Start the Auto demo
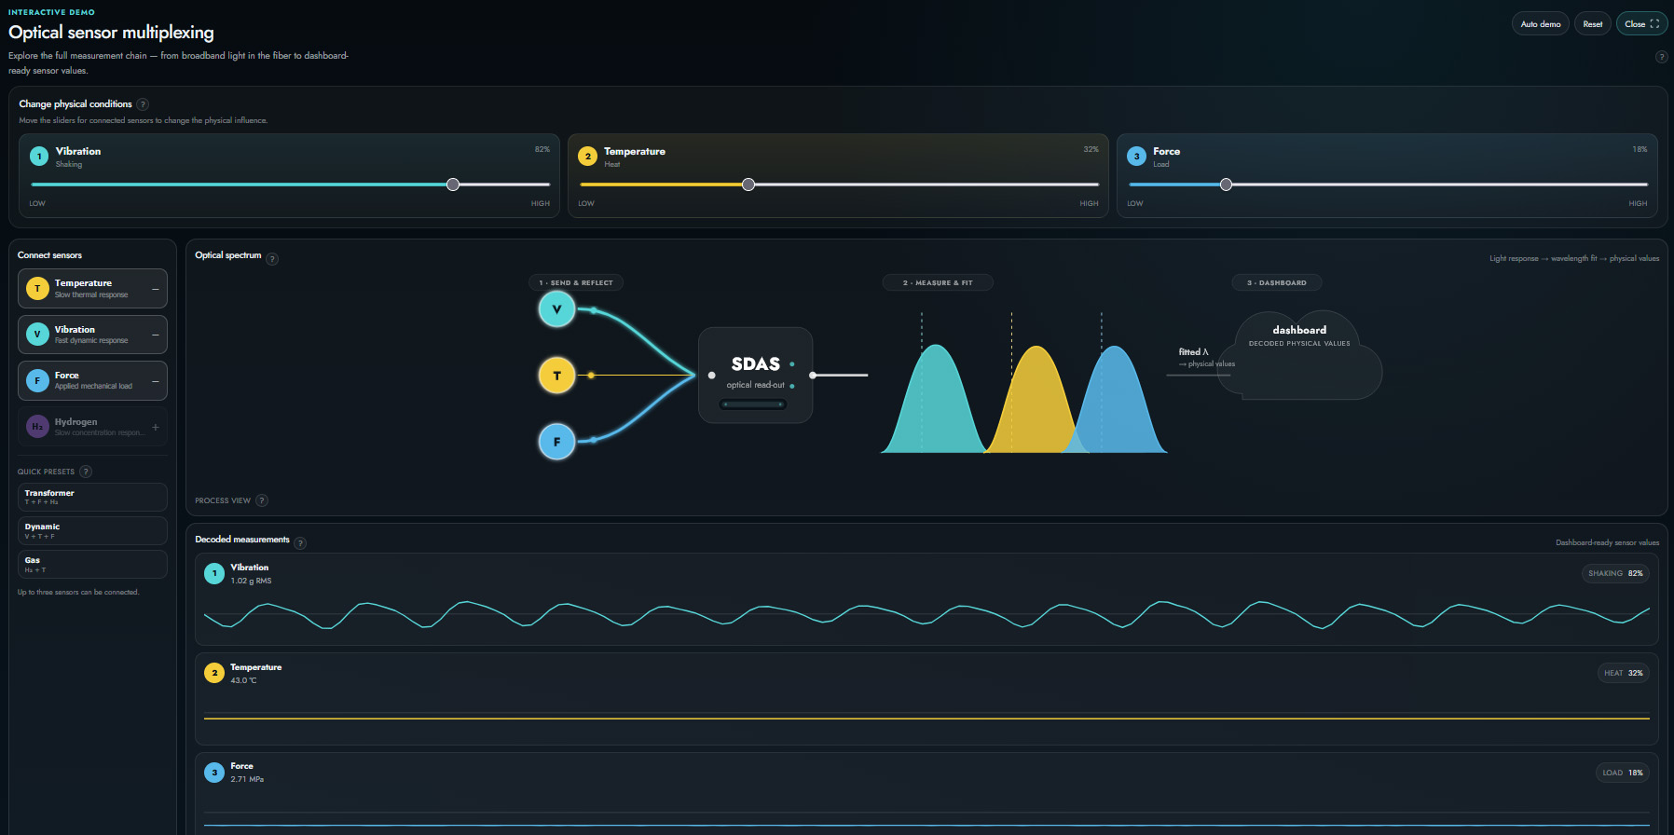This screenshot has height=835, width=1674. pos(1540,24)
